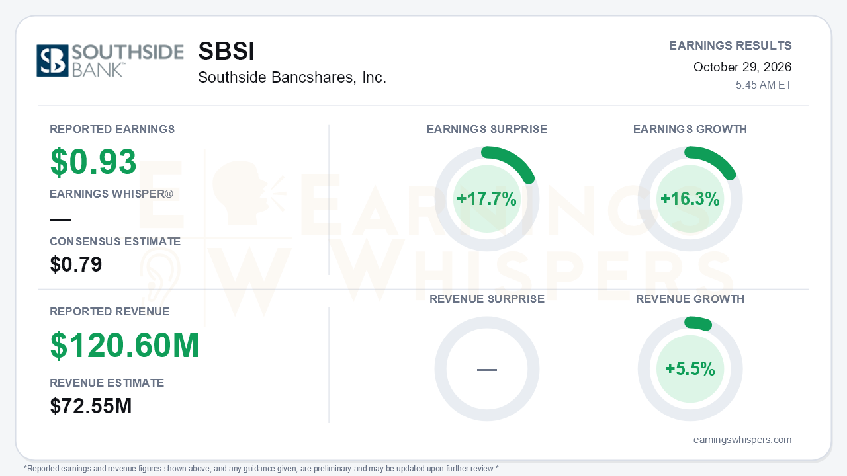Click the EARNINGS RESULTS heading
The image size is (847, 476).
click(731, 46)
